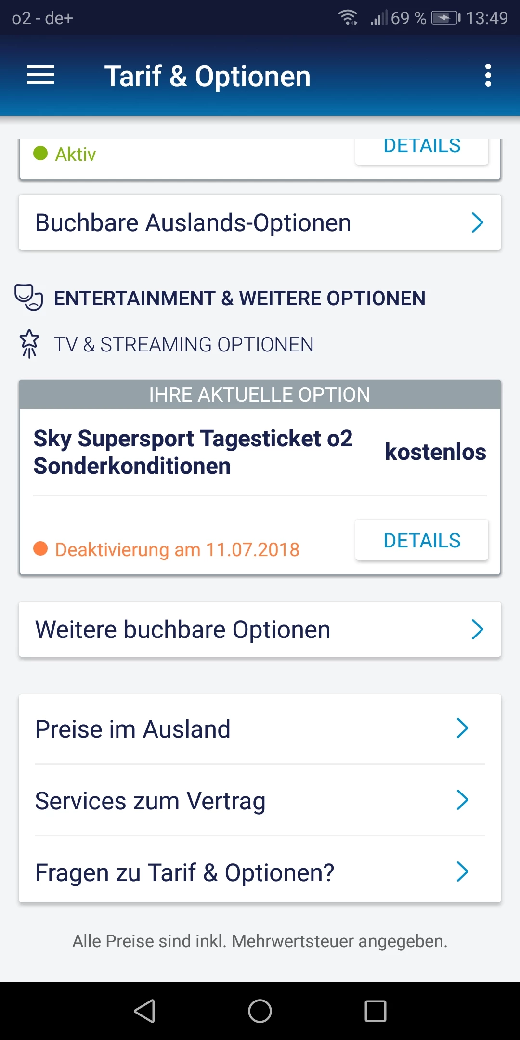Image resolution: width=520 pixels, height=1040 pixels.
Task: Open the three-dot overflow menu
Action: (x=488, y=75)
